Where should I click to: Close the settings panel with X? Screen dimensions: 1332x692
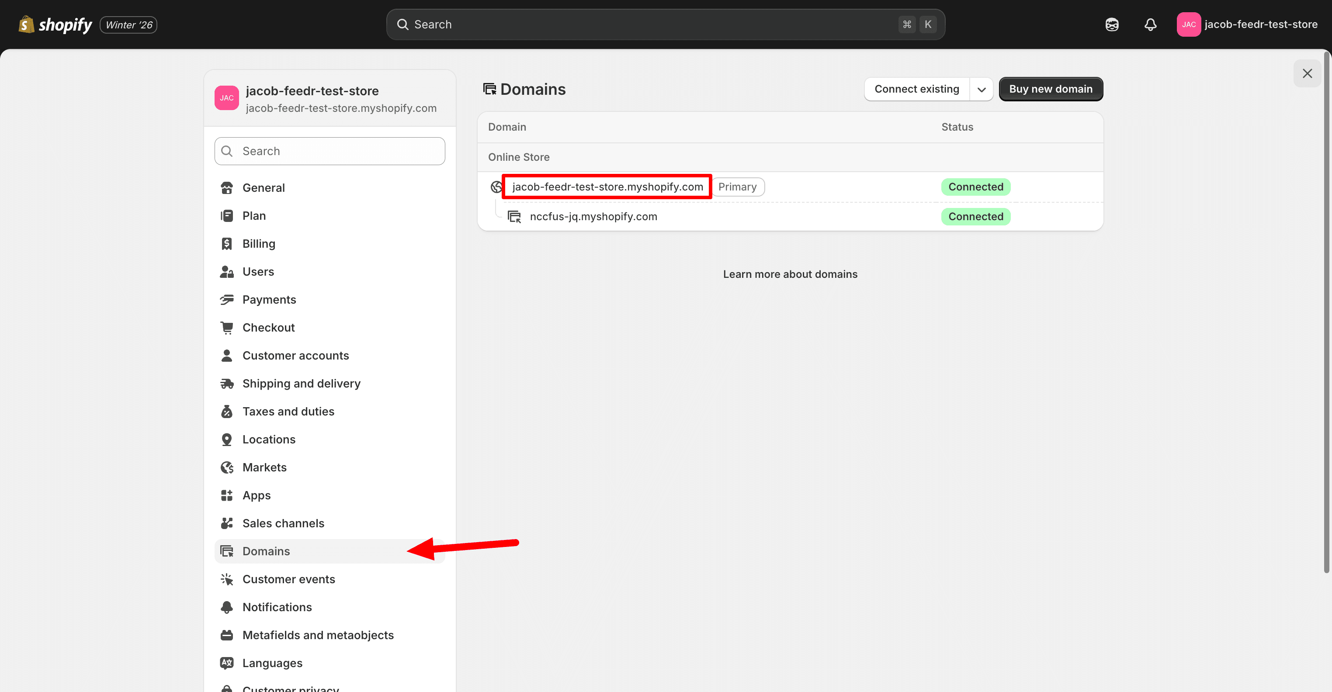(1307, 73)
